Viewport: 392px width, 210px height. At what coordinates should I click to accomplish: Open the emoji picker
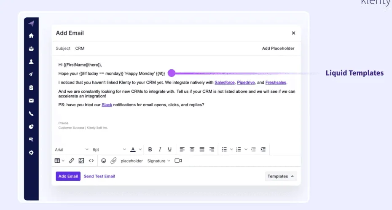tap(103, 161)
